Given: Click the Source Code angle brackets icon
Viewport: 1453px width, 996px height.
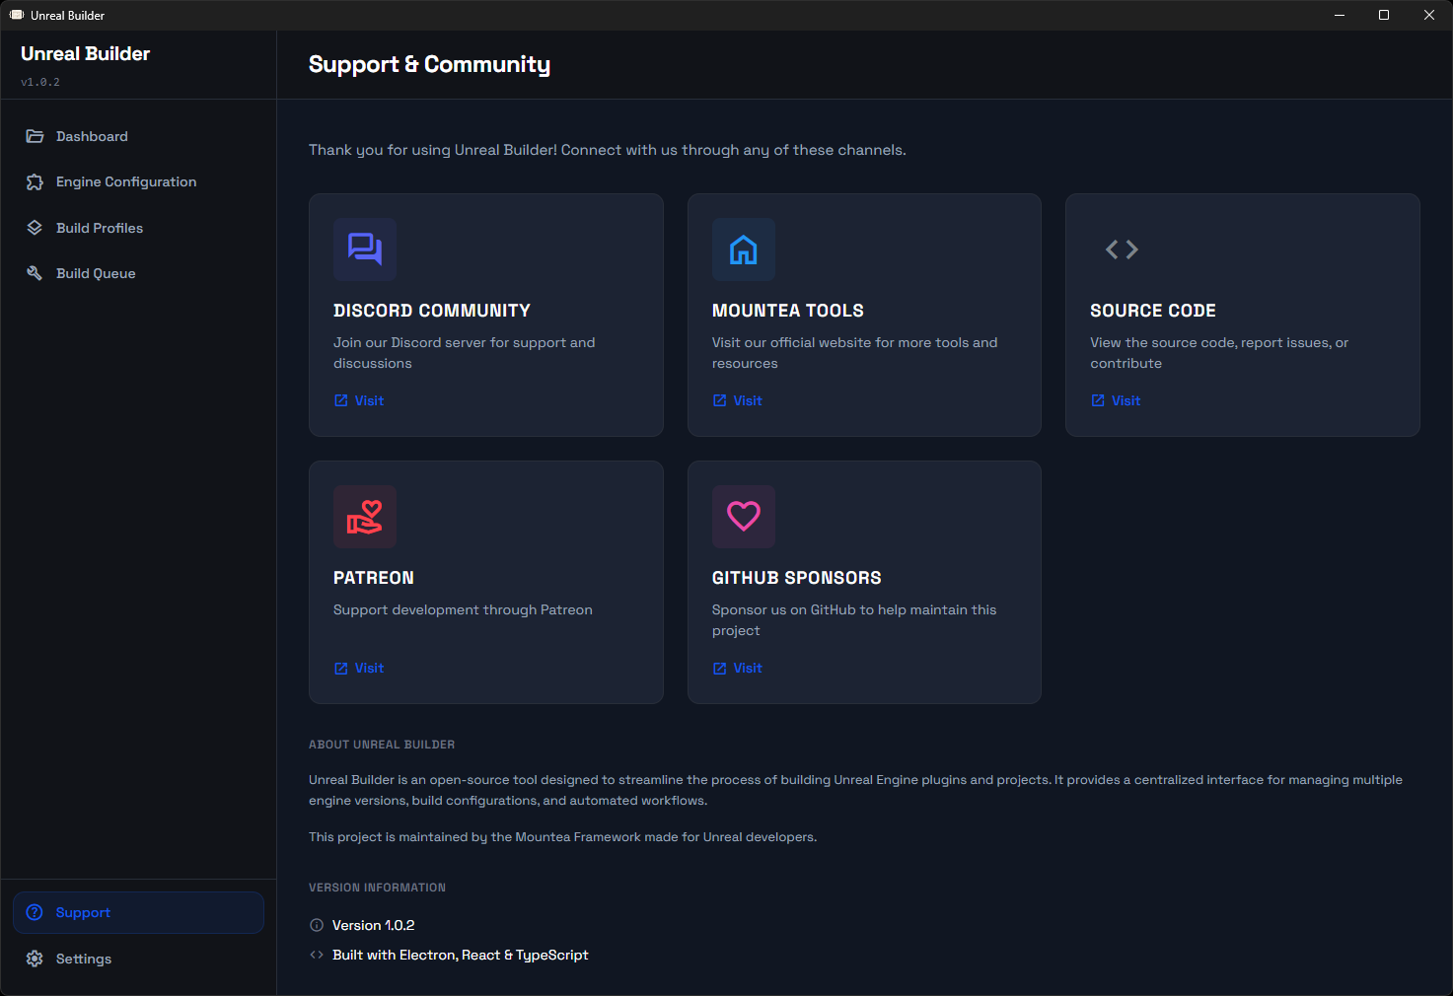Looking at the screenshot, I should pyautogui.click(x=1122, y=249).
